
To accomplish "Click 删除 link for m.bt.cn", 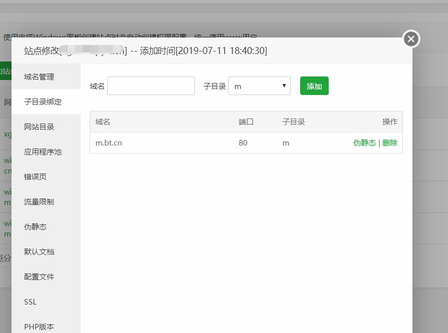I will [x=390, y=143].
